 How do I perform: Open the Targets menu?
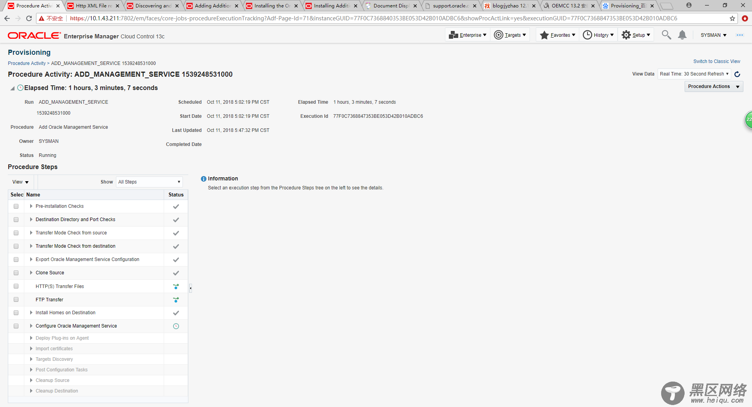[x=510, y=35]
